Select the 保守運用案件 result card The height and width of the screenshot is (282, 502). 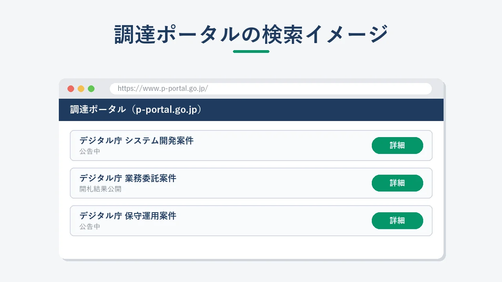pos(251,221)
